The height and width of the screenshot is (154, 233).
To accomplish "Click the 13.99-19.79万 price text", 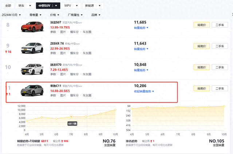I will point(60,27).
